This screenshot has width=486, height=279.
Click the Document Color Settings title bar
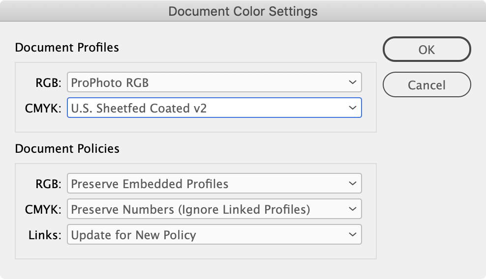click(243, 11)
